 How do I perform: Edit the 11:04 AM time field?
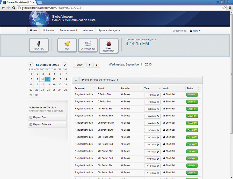click(152, 166)
